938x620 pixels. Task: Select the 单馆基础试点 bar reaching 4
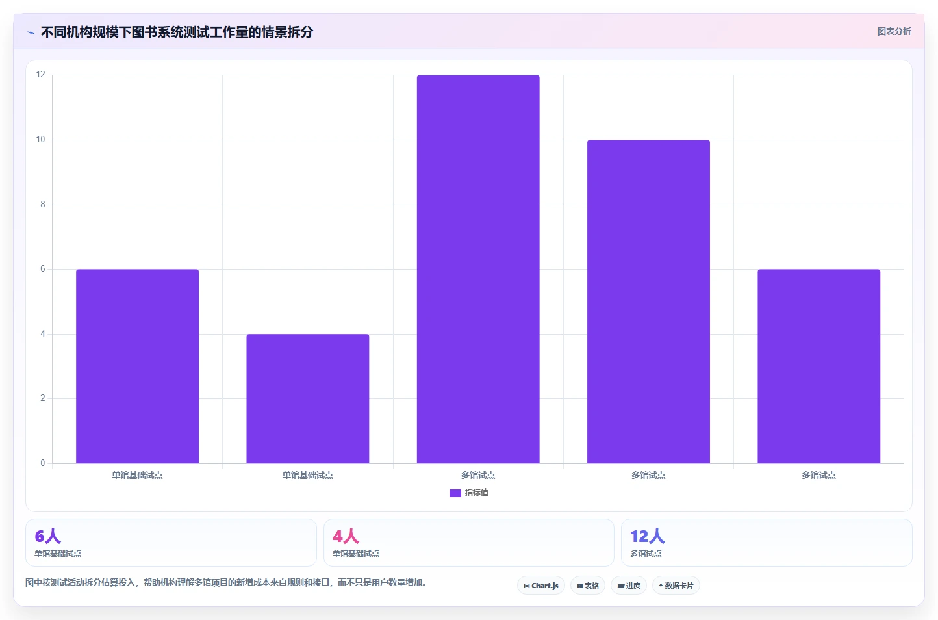pyautogui.click(x=308, y=398)
